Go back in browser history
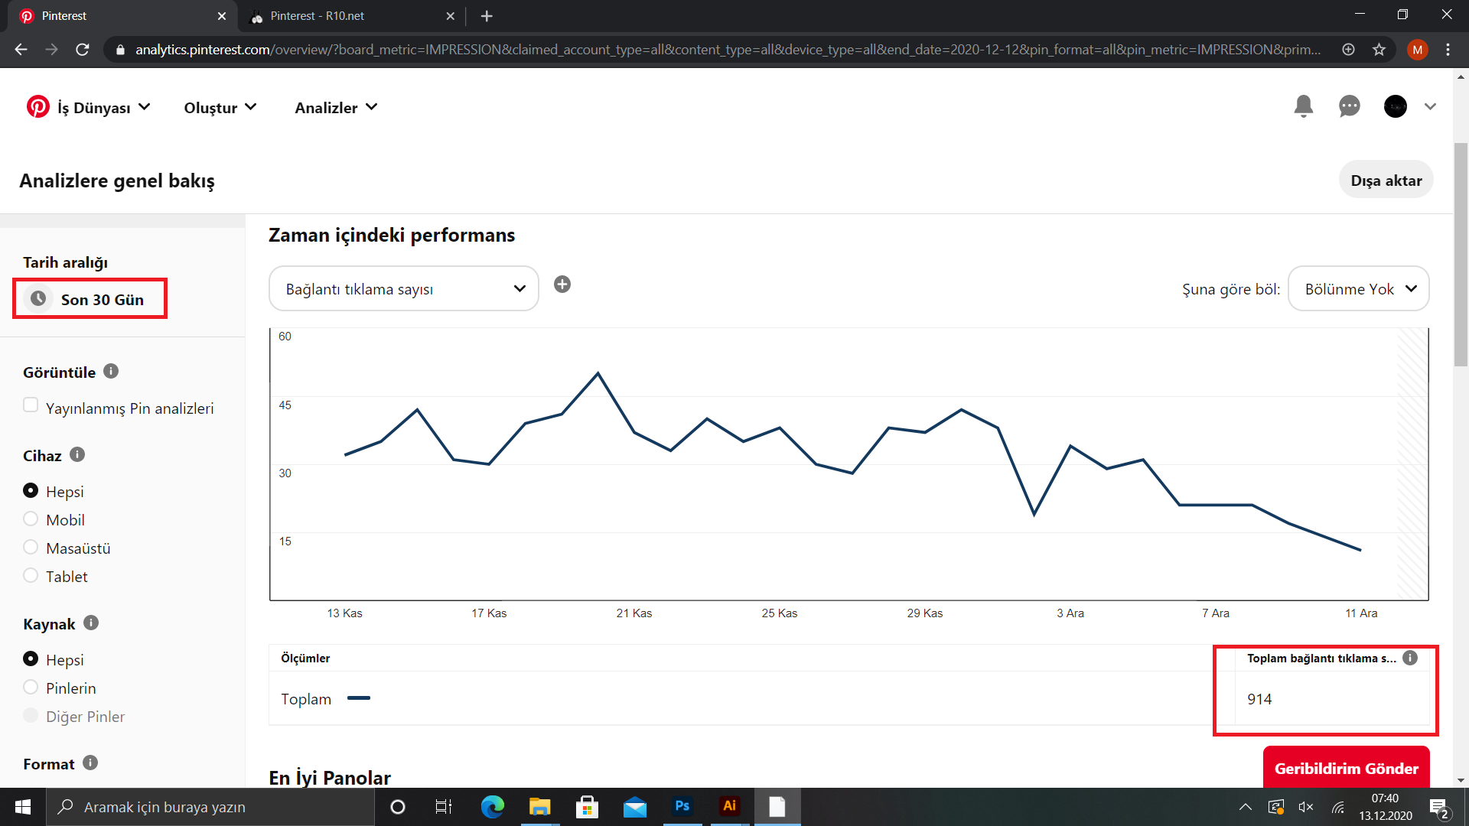This screenshot has width=1469, height=826. pyautogui.click(x=21, y=50)
